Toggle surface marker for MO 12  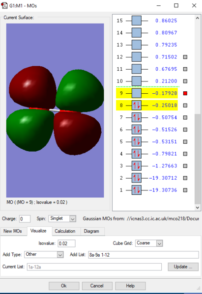[x=185, y=57]
